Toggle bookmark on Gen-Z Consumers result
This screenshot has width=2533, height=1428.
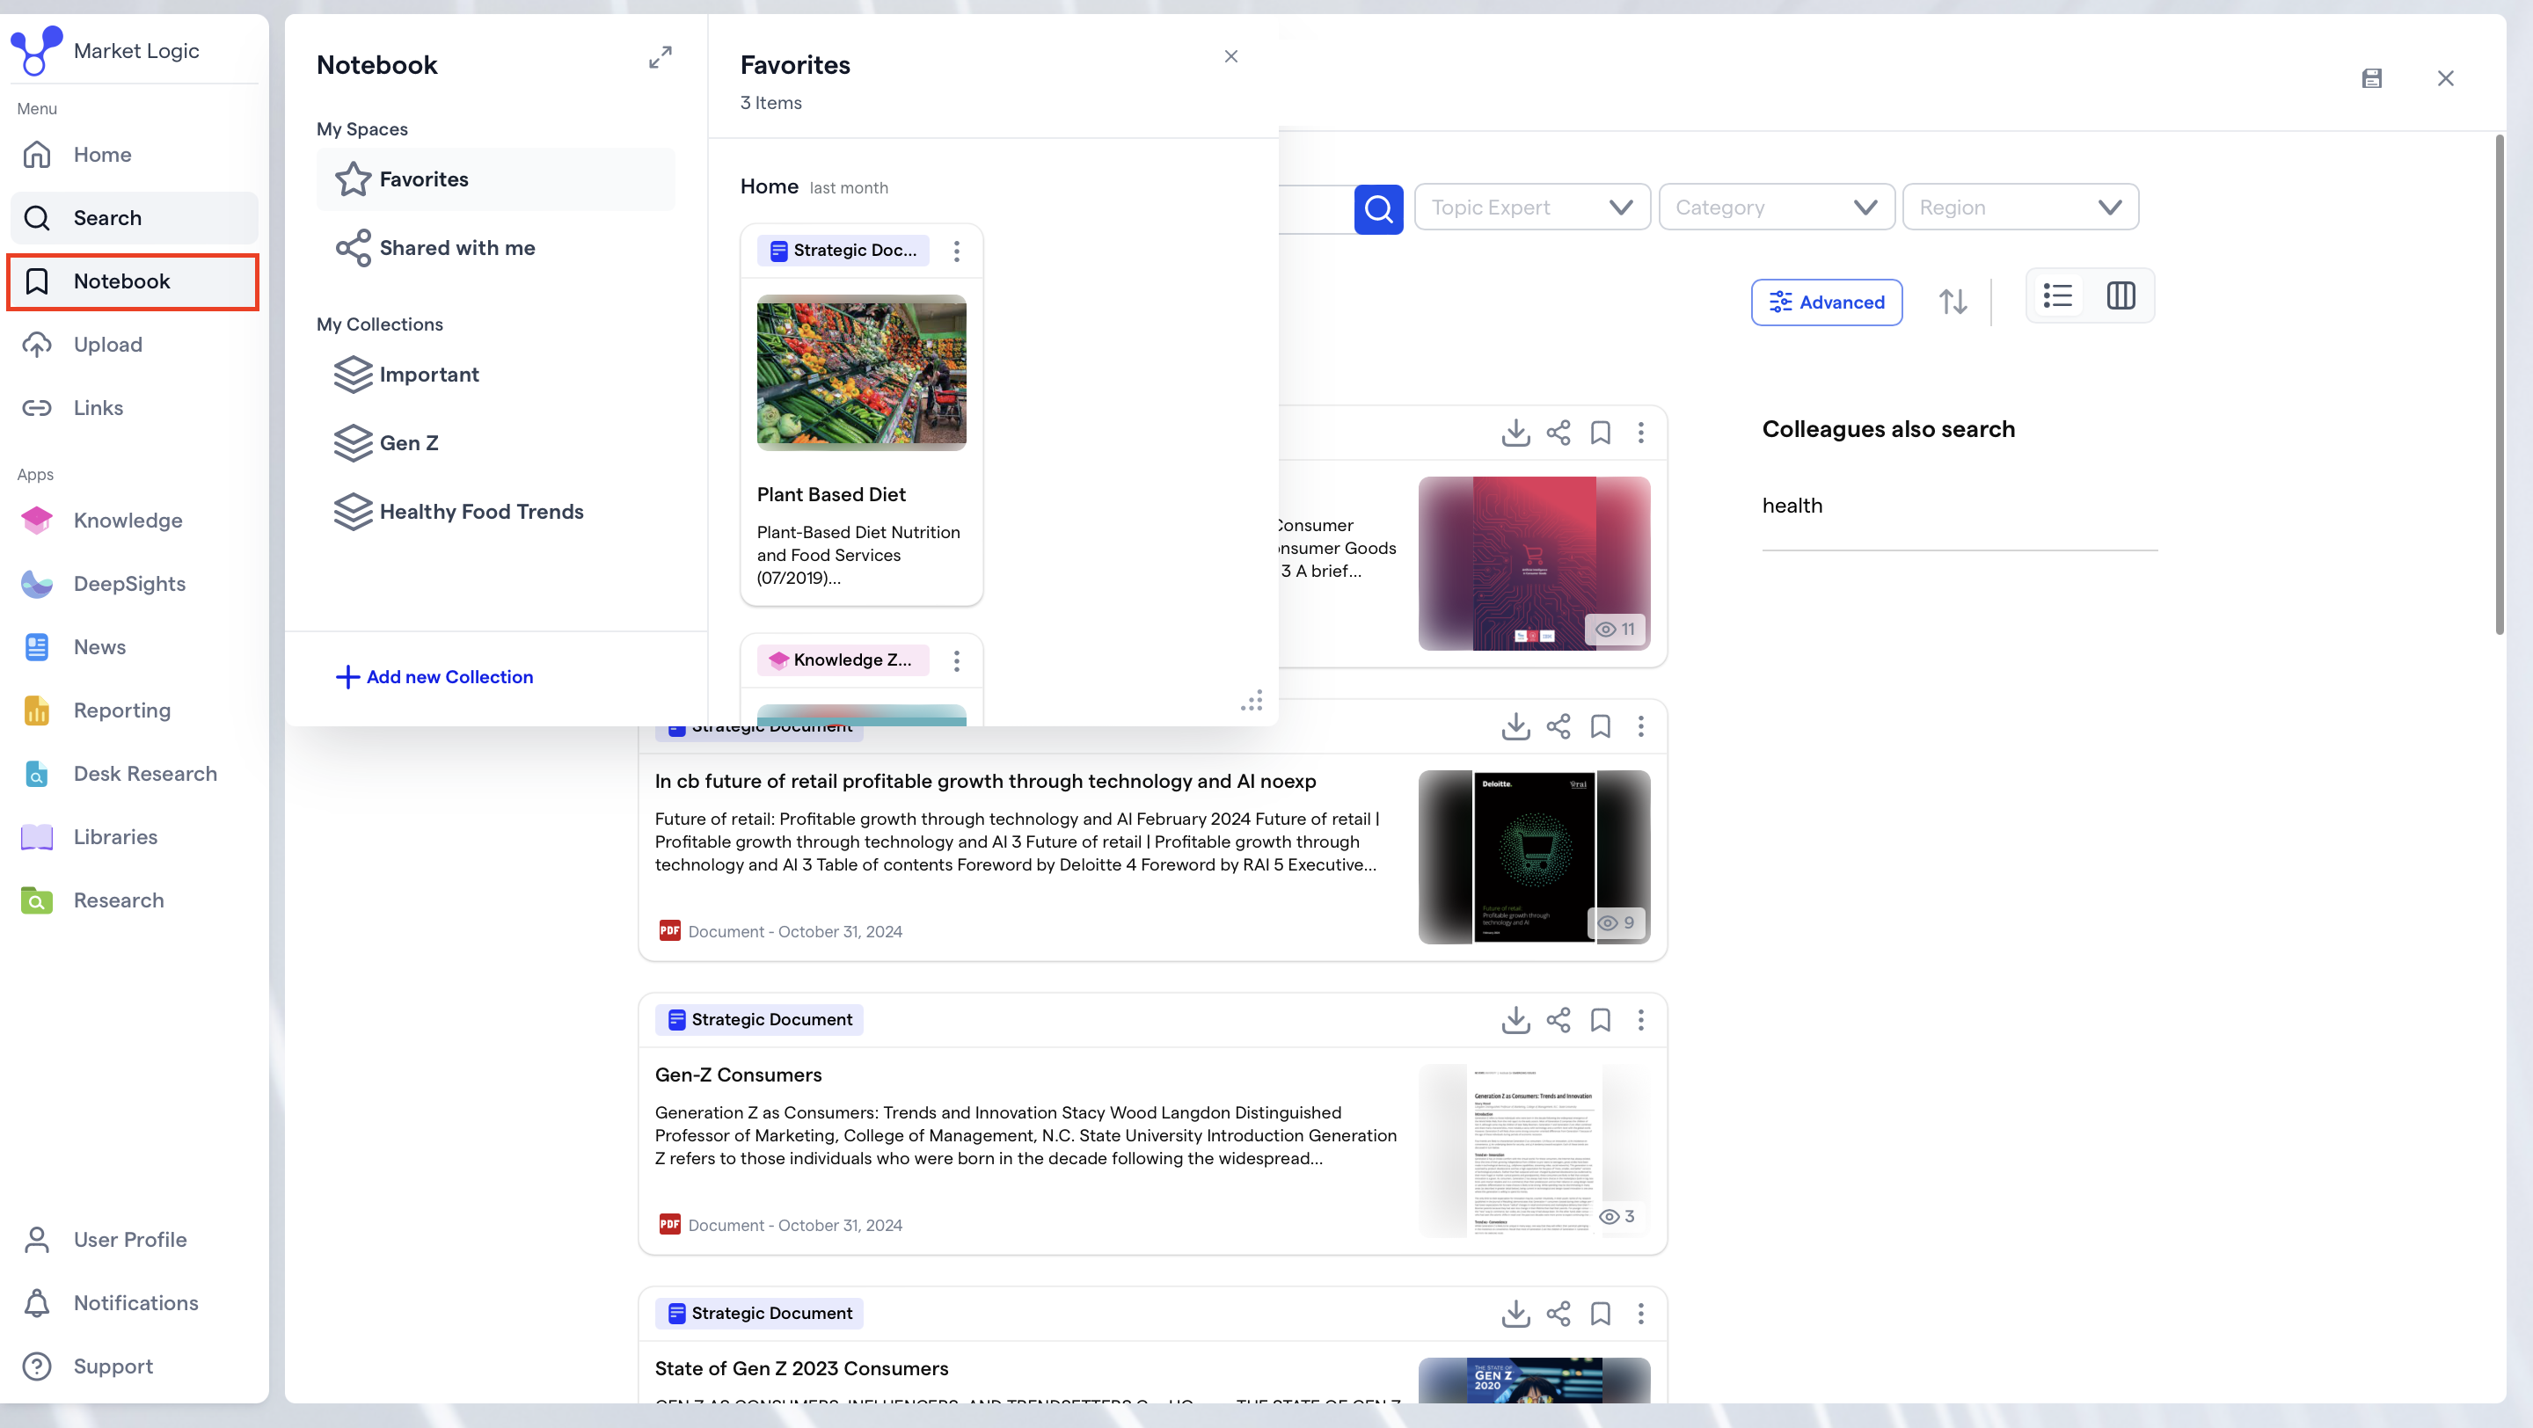[1600, 1019]
